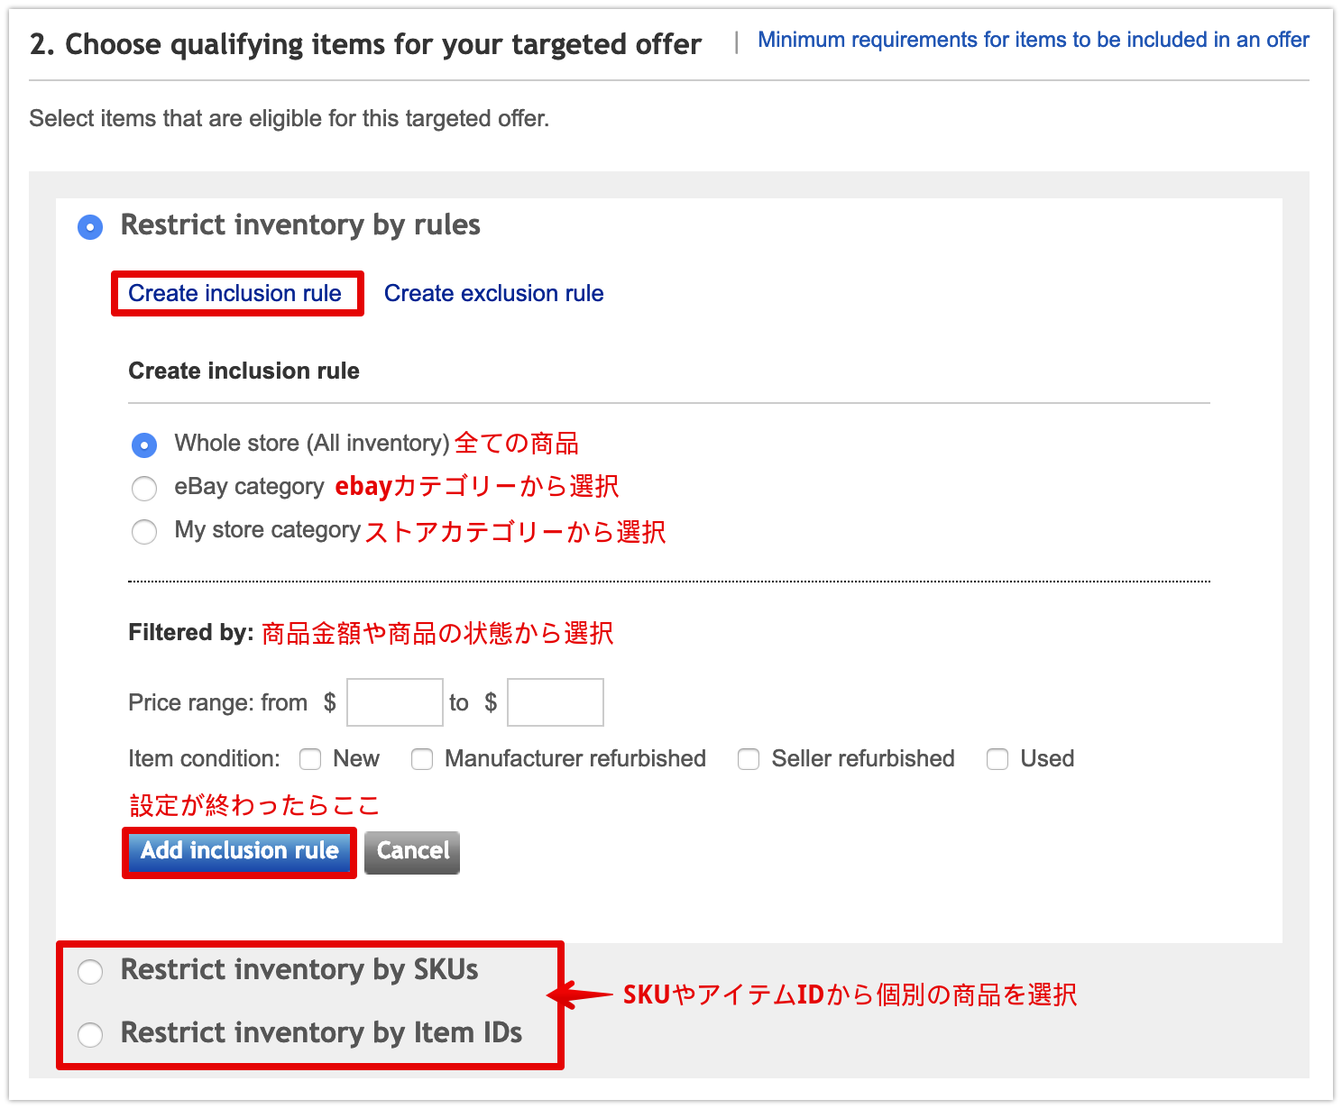Click the Filtered by label text
1342x1109 pixels.
tap(191, 632)
